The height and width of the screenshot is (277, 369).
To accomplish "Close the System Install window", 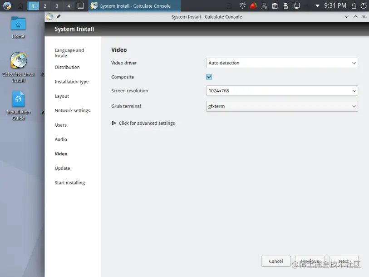I will [x=364, y=17].
